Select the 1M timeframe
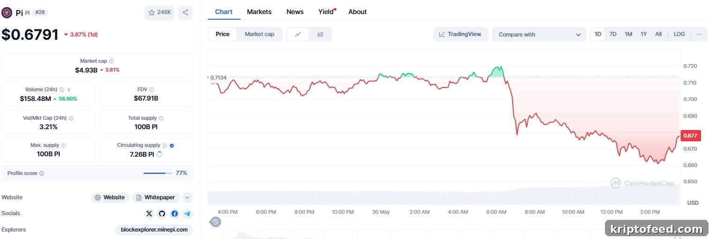This screenshot has width=709, height=239. point(628,34)
